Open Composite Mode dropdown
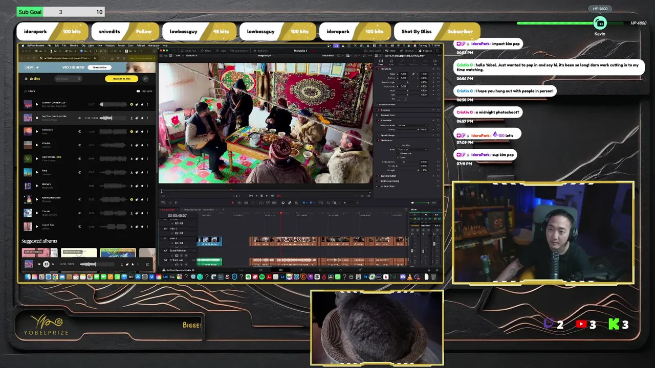This screenshot has height=368, width=655. coord(412,125)
